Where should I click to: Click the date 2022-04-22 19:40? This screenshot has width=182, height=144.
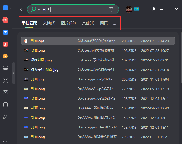(x=155, y=108)
